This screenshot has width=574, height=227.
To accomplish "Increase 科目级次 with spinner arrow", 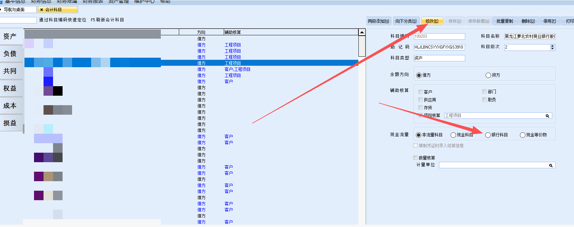I will (552, 46).
